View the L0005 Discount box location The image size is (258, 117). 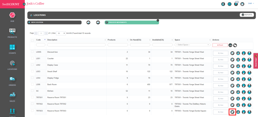click(221, 53)
